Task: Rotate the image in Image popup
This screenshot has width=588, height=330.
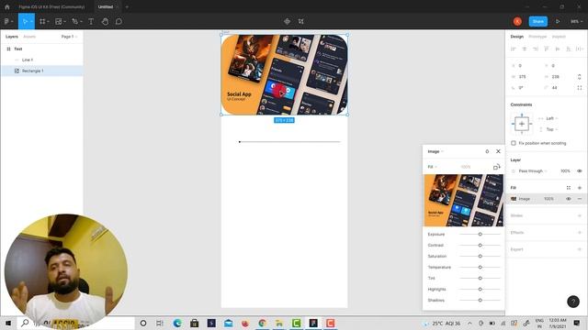Action: 496,167
